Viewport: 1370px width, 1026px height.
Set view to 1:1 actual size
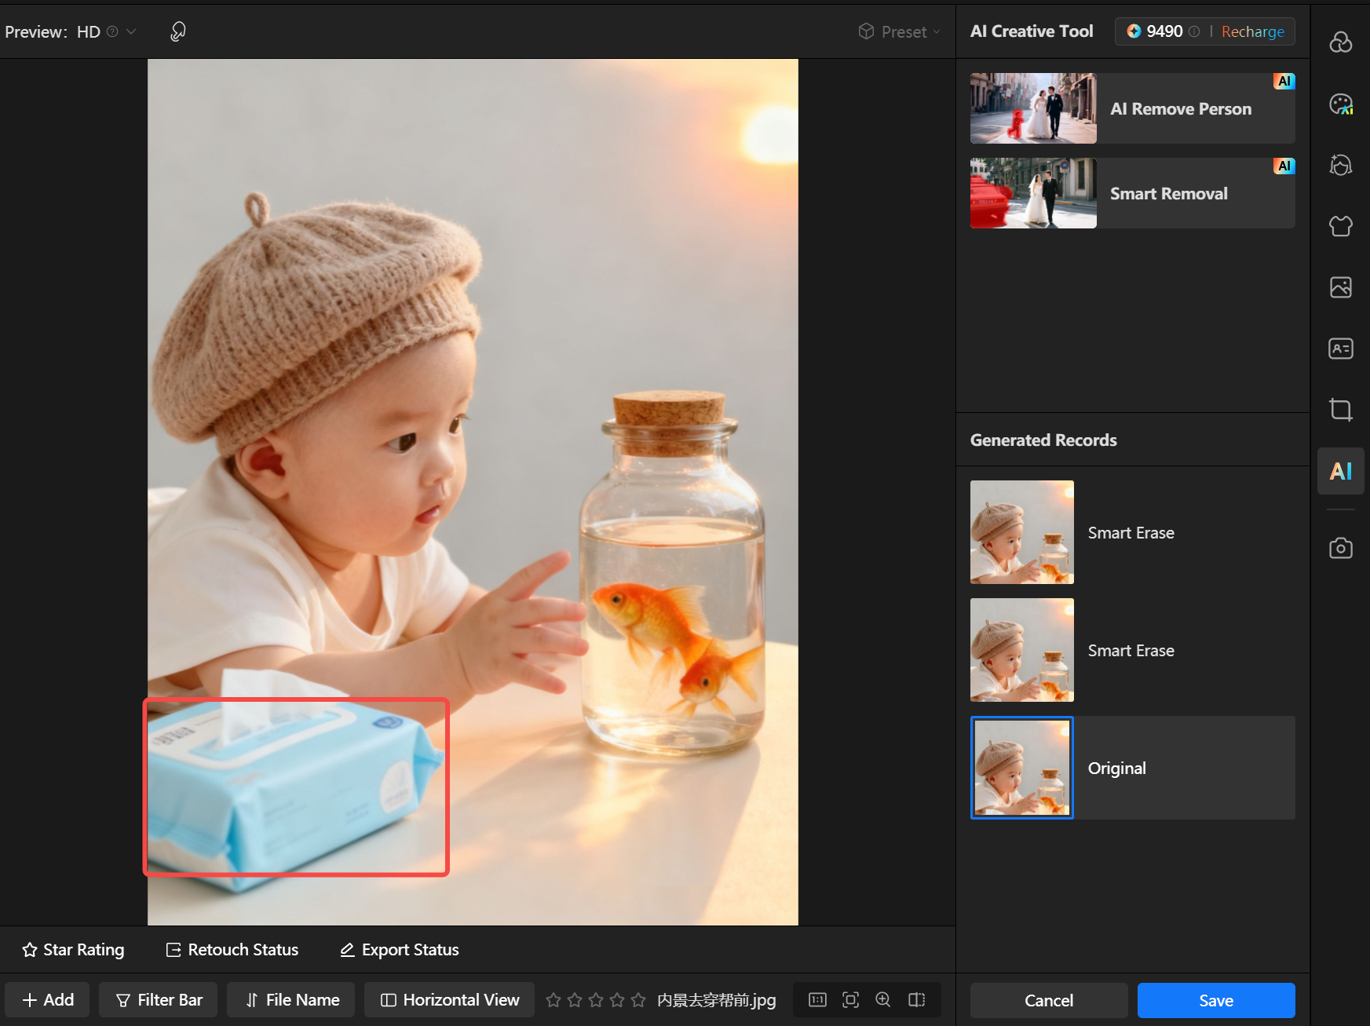click(817, 999)
